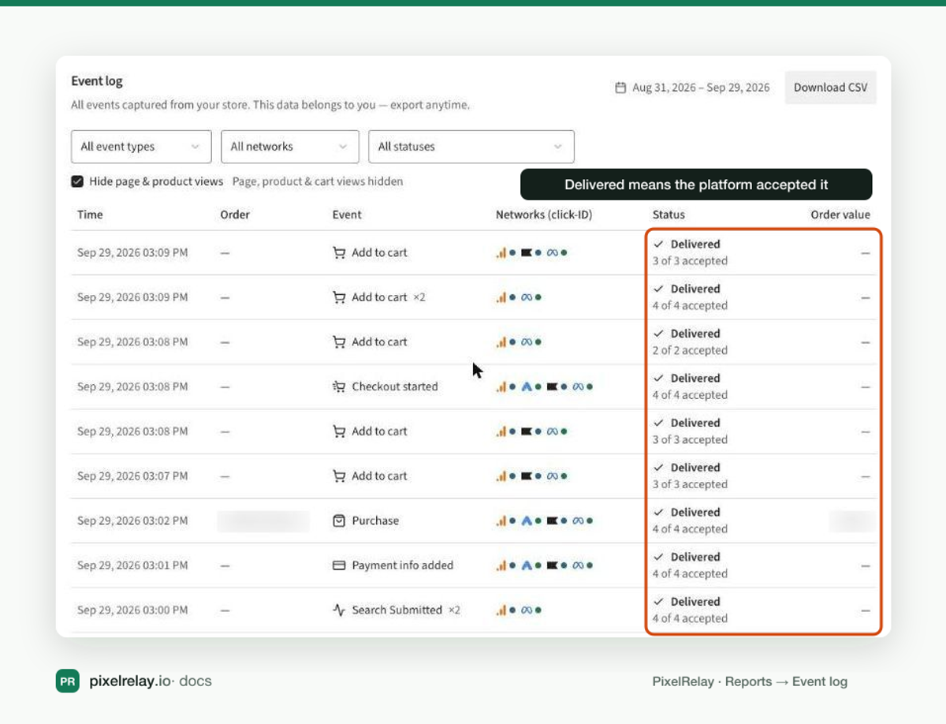Click the Download CSV button
Image resolution: width=946 pixels, height=724 pixels.
coord(830,88)
